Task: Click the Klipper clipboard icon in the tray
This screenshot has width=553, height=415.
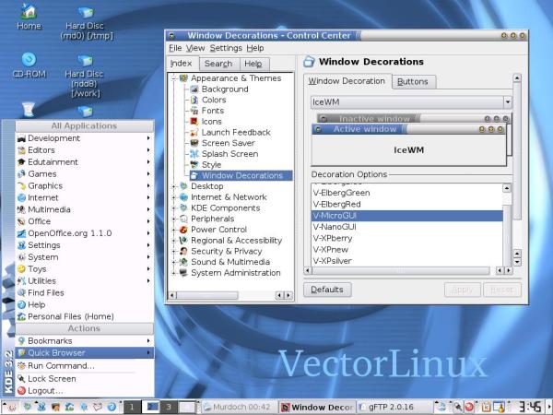Action: coord(486,408)
